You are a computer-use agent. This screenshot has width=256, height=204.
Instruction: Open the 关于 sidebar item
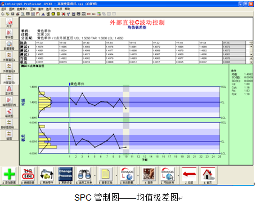pos(9,23)
